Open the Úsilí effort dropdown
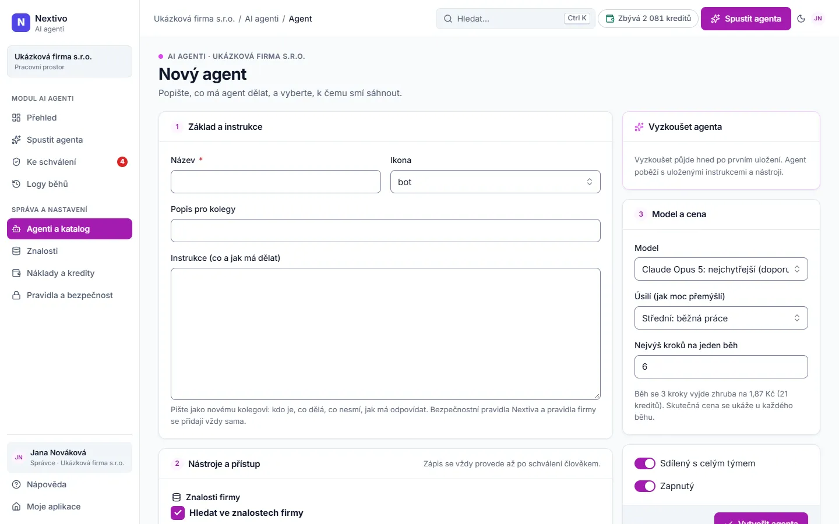839x524 pixels. point(721,318)
